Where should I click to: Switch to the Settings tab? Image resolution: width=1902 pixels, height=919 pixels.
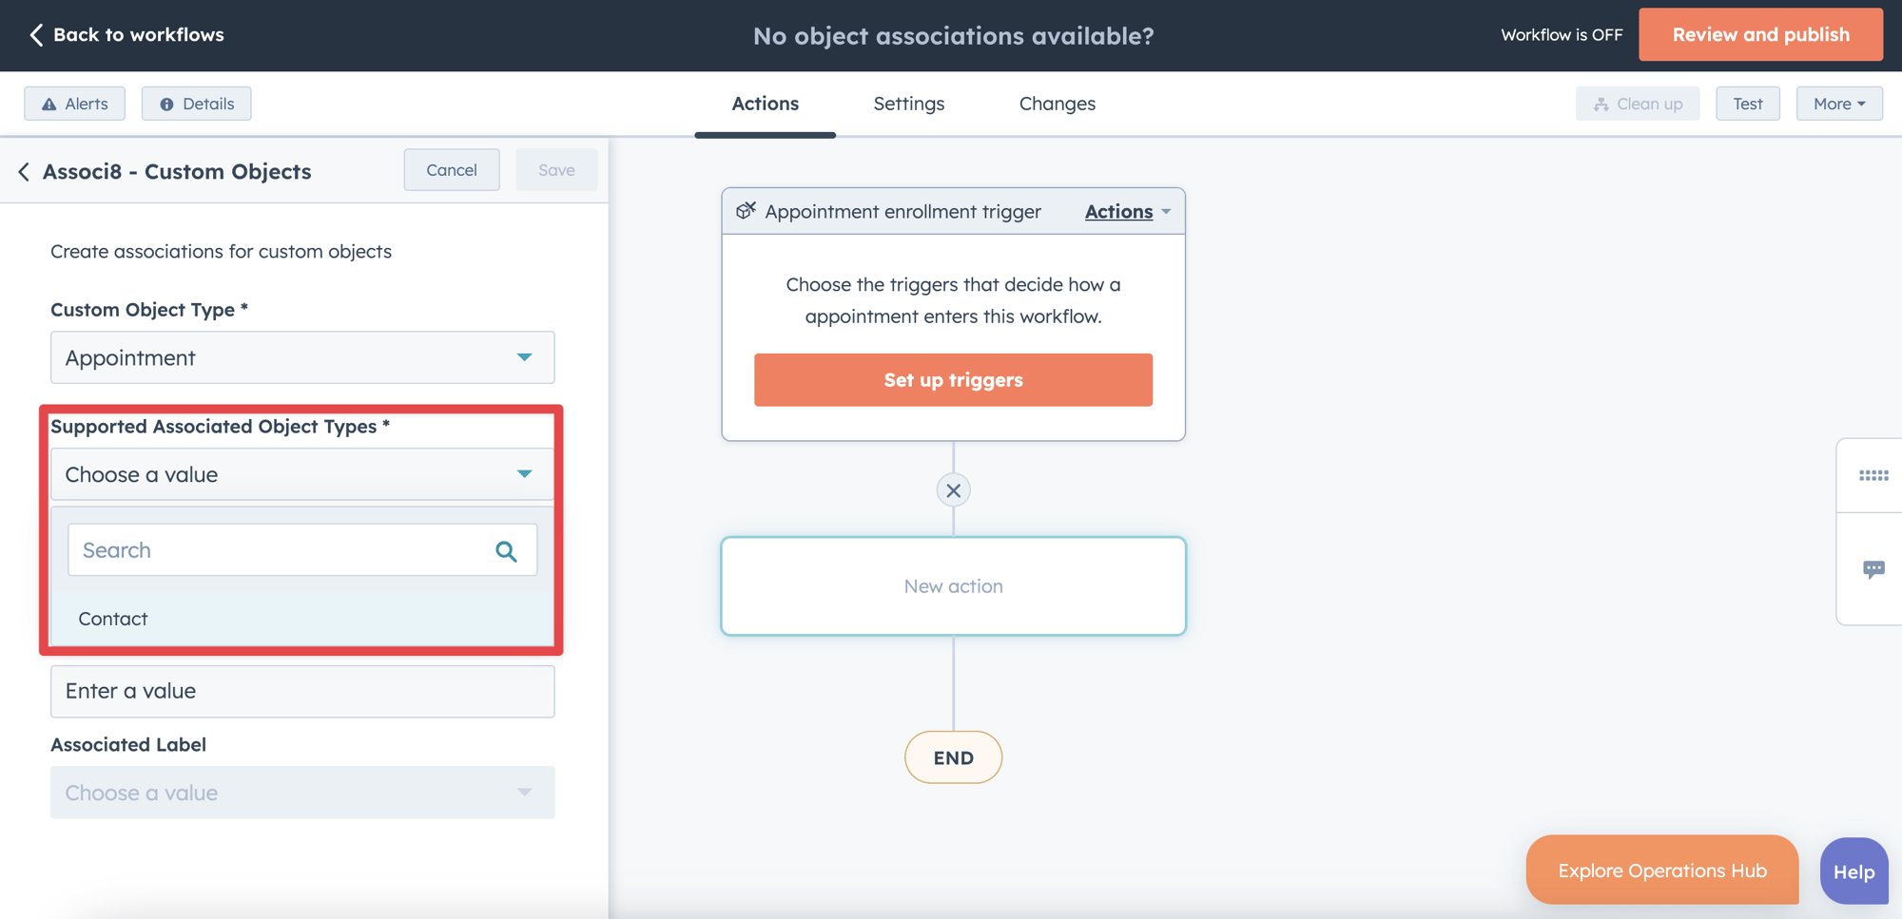click(908, 104)
